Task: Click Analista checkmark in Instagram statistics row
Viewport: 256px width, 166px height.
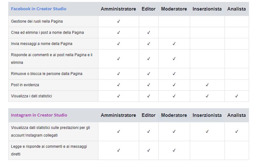Action: click(236, 131)
